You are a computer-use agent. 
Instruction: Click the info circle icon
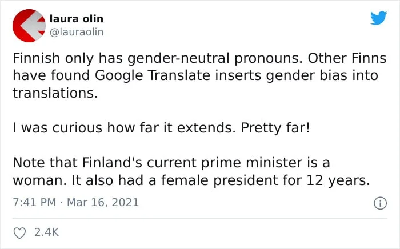(381, 203)
